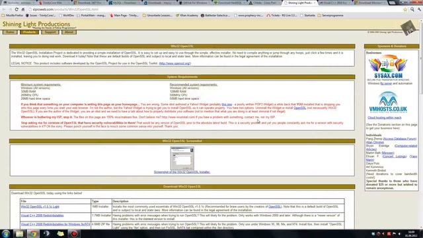Open the Khan Academy bookmark

click(186, 15)
